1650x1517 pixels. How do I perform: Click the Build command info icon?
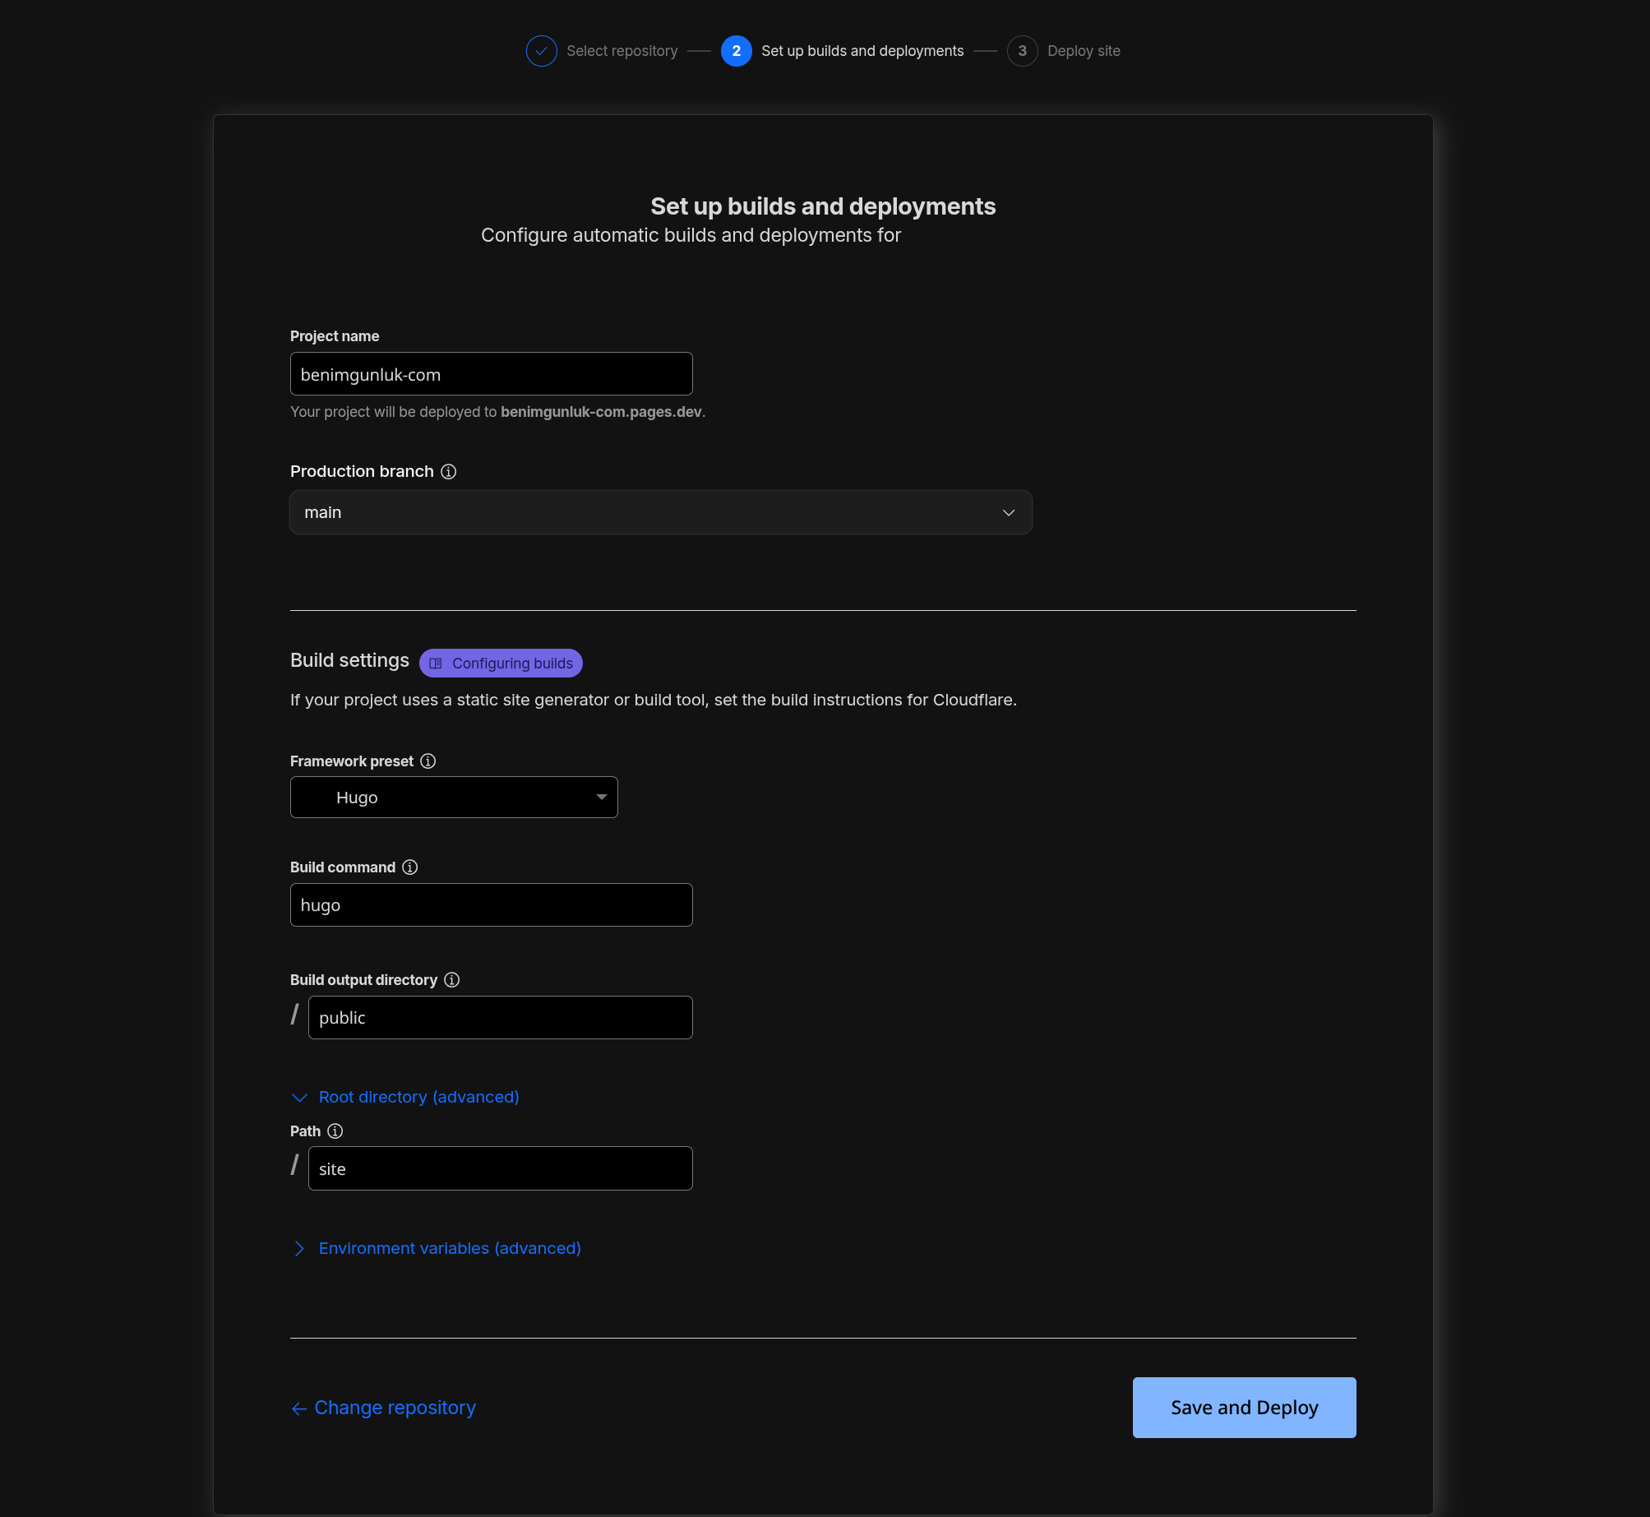(409, 867)
